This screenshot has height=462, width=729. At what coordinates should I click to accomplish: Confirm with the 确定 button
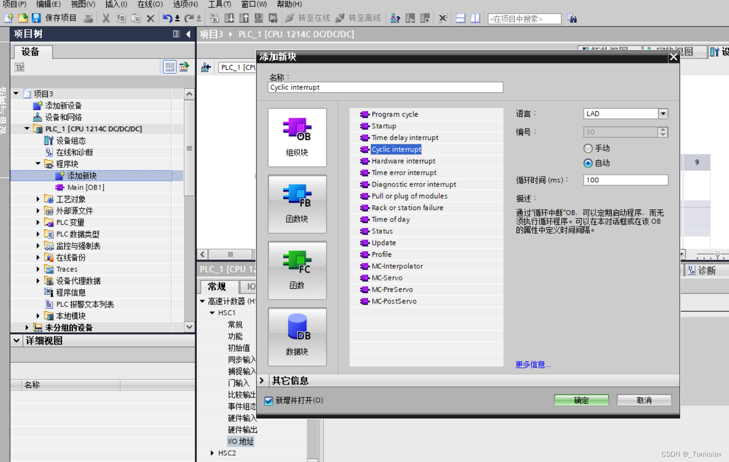point(581,400)
